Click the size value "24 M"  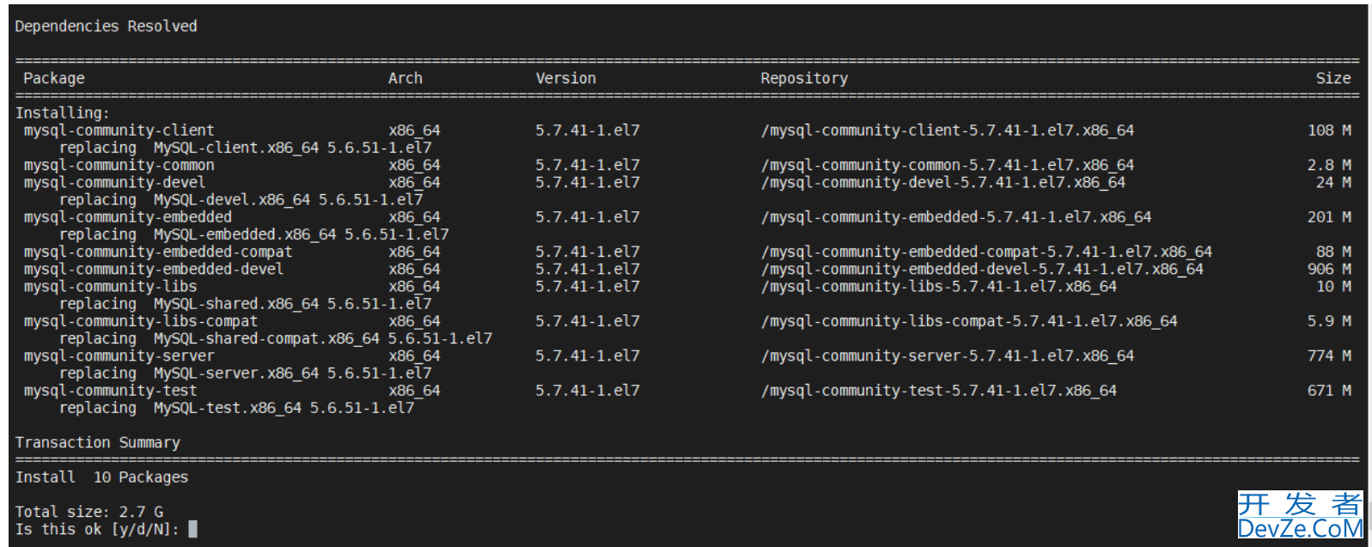click(1333, 182)
